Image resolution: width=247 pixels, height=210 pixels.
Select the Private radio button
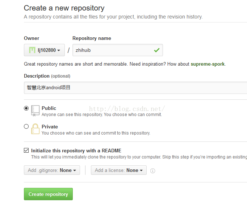click(26, 127)
